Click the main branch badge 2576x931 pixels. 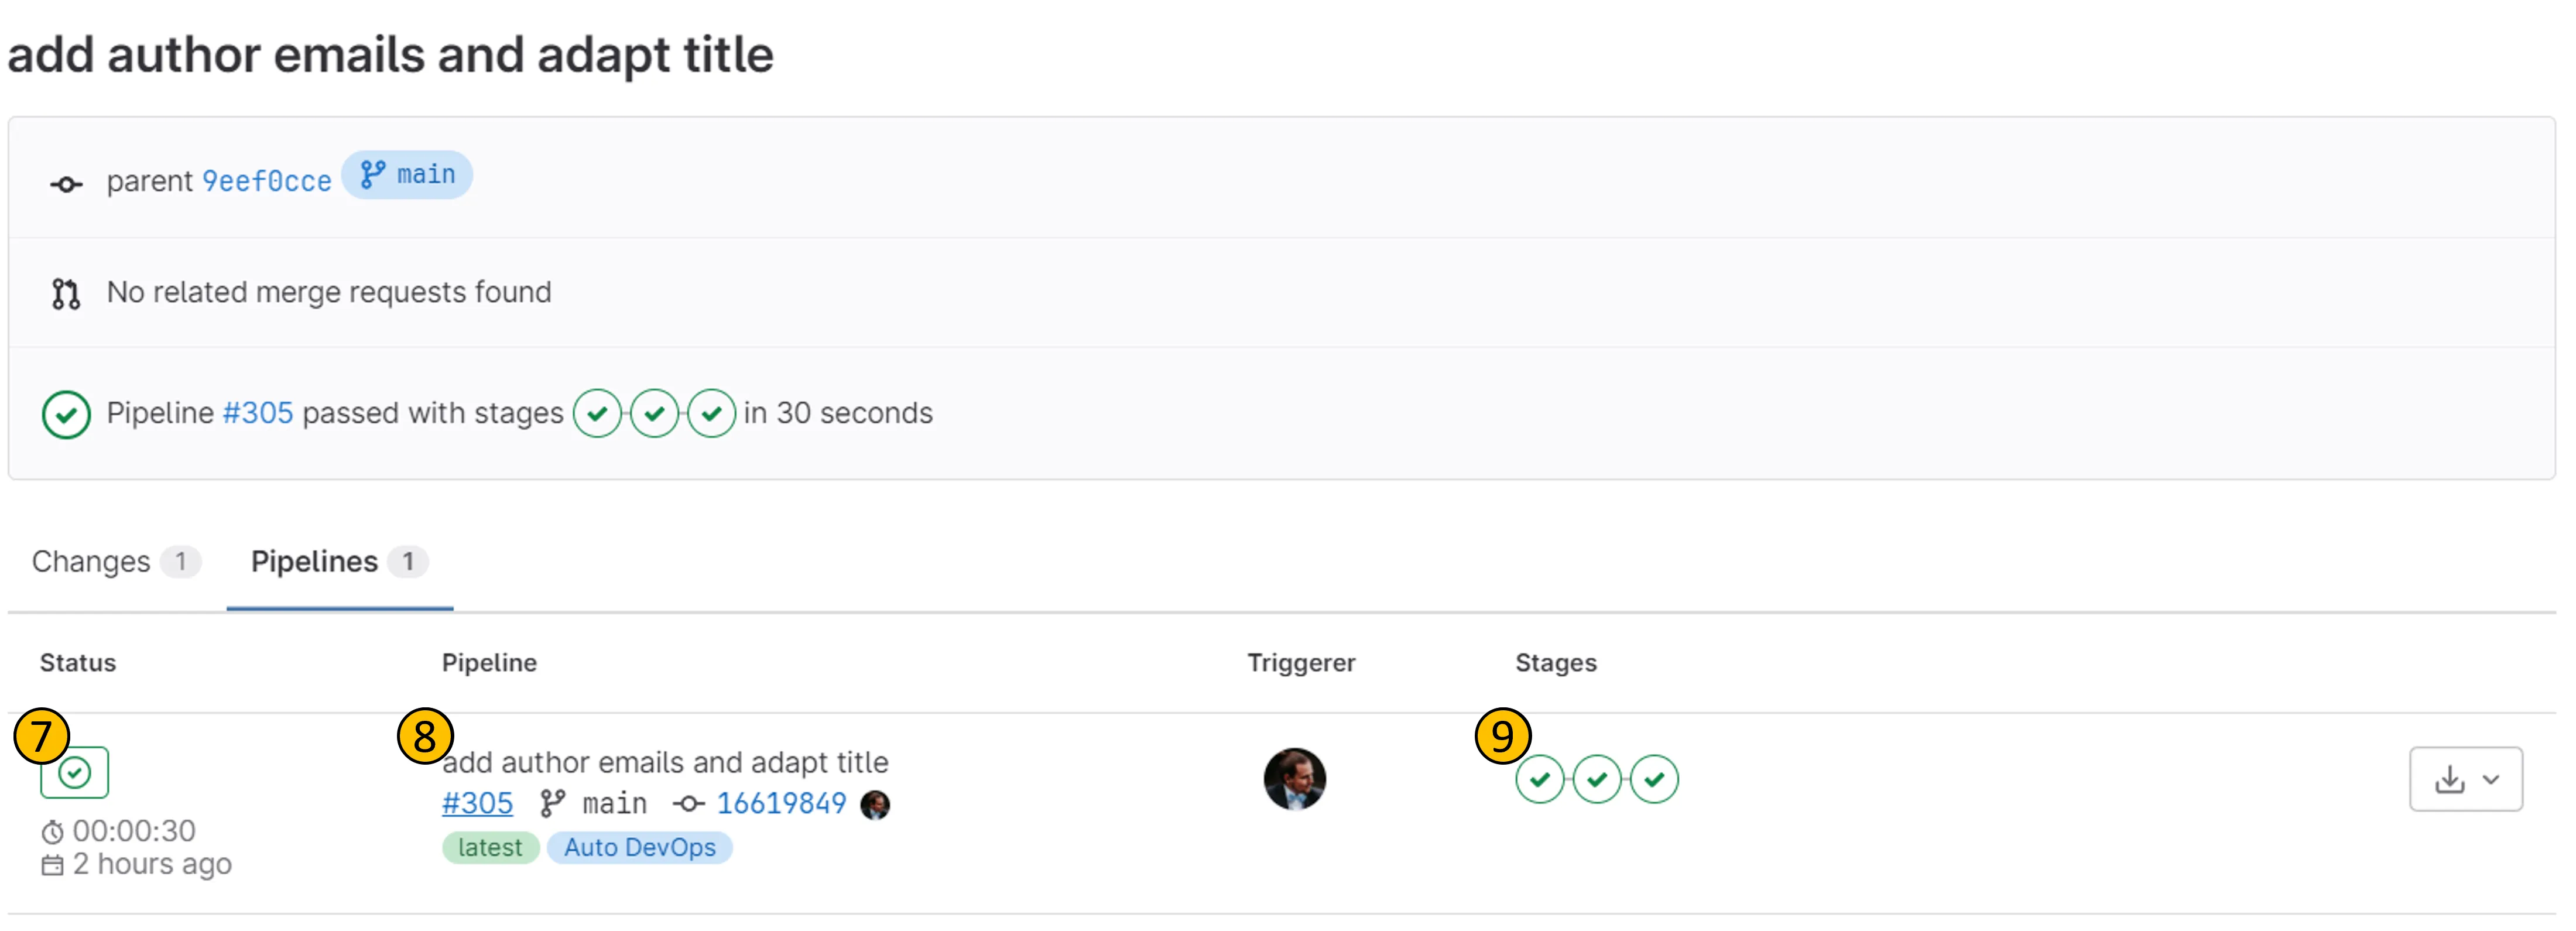click(407, 175)
